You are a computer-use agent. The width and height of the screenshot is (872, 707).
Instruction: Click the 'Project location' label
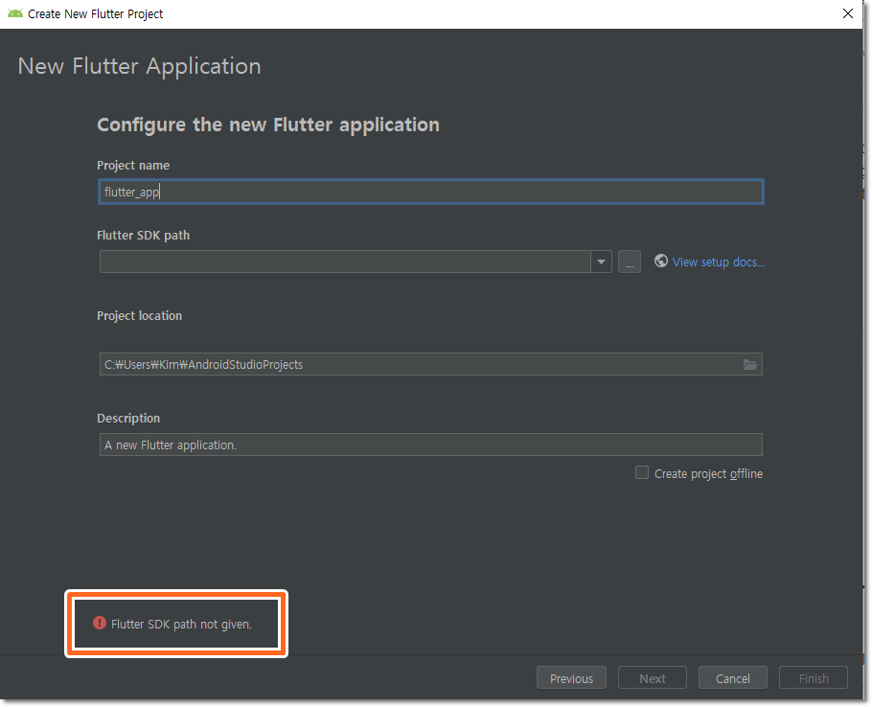coord(140,316)
